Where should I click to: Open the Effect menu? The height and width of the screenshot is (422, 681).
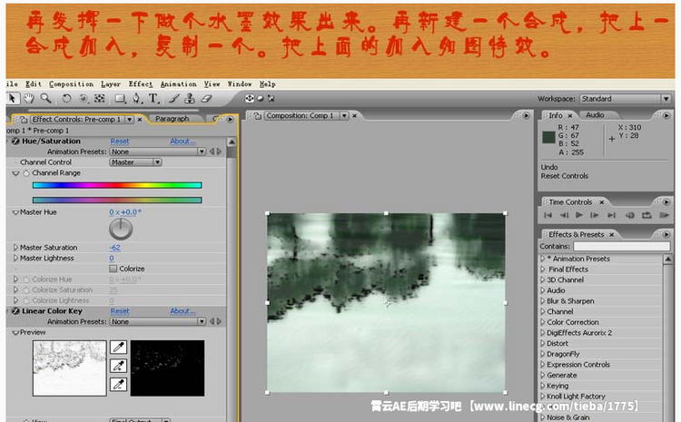tap(140, 84)
